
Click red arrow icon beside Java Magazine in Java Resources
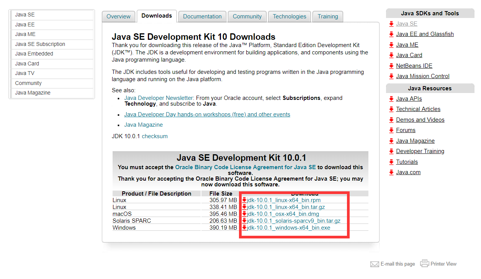point(391,141)
